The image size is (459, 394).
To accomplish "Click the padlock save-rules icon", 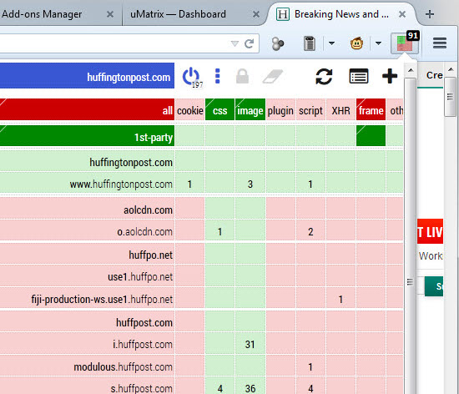I will point(242,77).
